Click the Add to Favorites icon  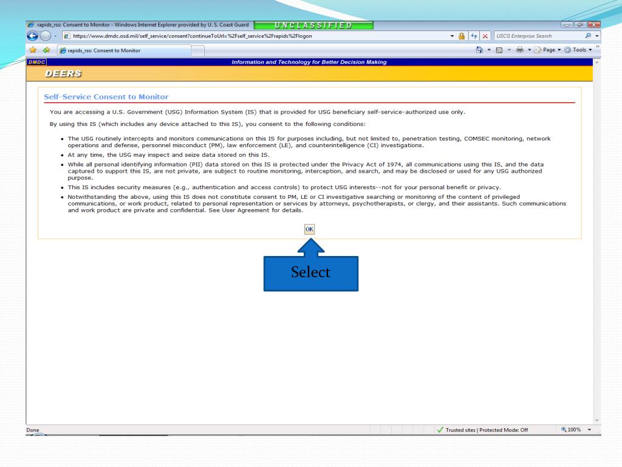tap(46, 50)
